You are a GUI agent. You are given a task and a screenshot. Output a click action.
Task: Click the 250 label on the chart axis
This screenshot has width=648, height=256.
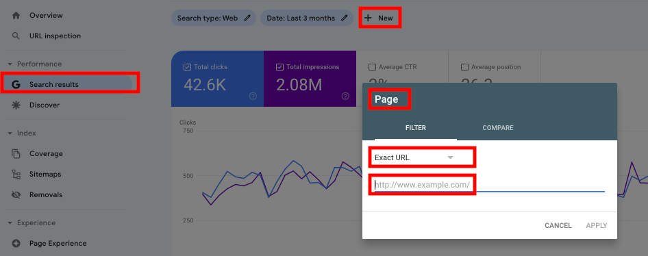pos(188,220)
